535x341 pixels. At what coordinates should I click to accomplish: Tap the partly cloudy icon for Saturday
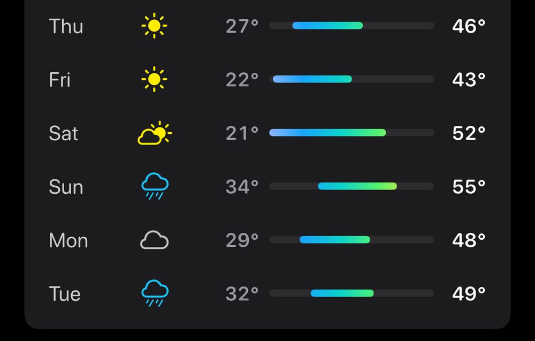tap(155, 133)
